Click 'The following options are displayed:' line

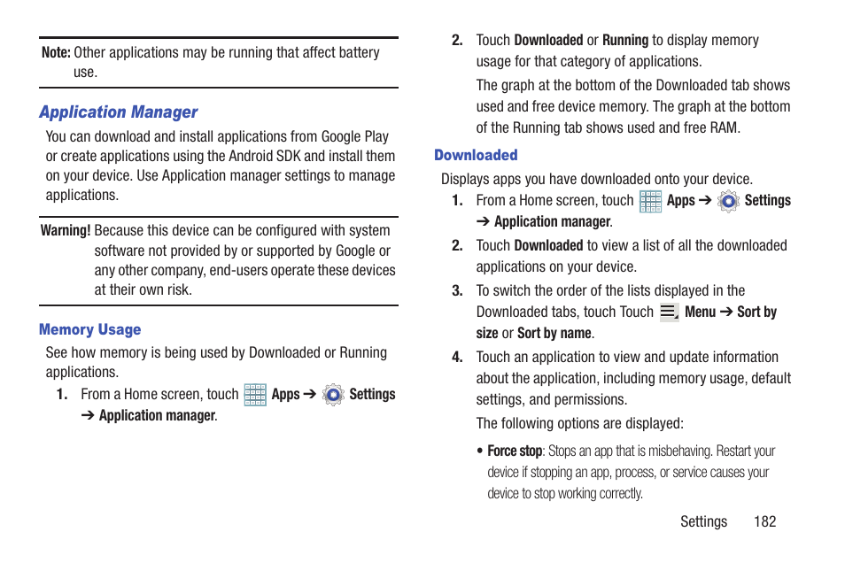point(580,423)
